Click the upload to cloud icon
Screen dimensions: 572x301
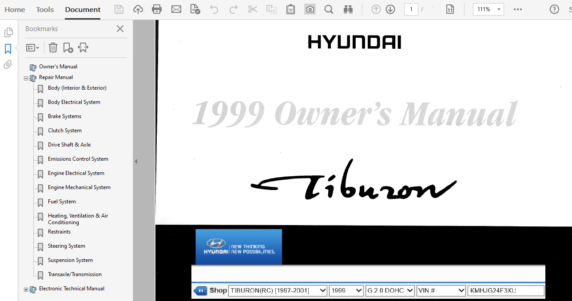click(138, 9)
